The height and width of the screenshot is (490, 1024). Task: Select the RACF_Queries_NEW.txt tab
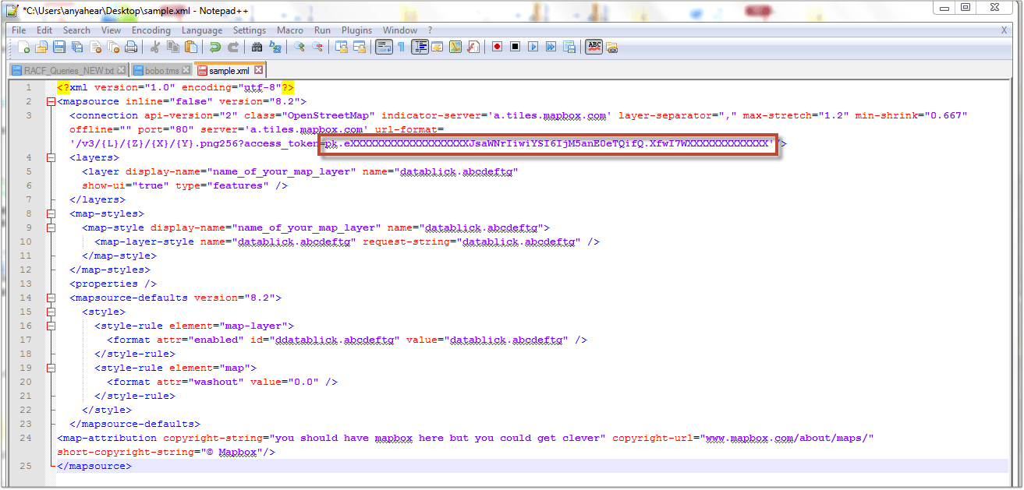tap(68, 70)
